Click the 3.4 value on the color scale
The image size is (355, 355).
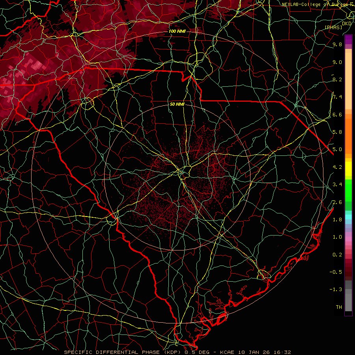337,185
